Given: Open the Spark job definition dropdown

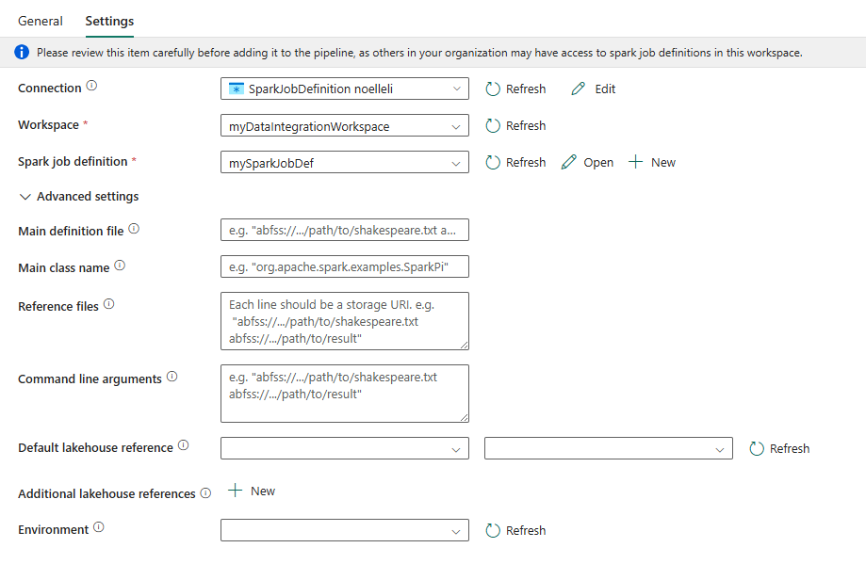Looking at the screenshot, I should click(x=345, y=162).
